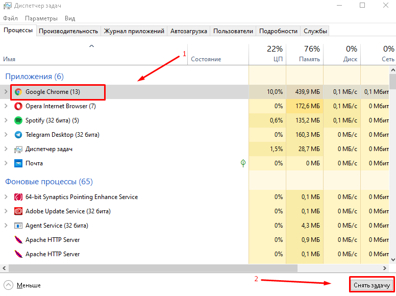
Task: Switch to the Автозагрузка tab
Action: click(x=189, y=31)
